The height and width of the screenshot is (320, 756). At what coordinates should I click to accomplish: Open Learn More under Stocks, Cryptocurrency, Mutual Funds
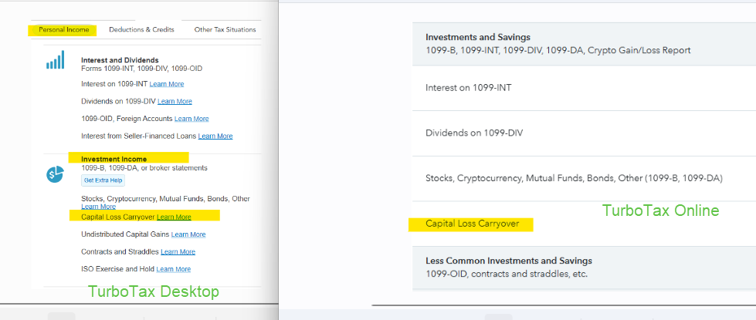(98, 207)
